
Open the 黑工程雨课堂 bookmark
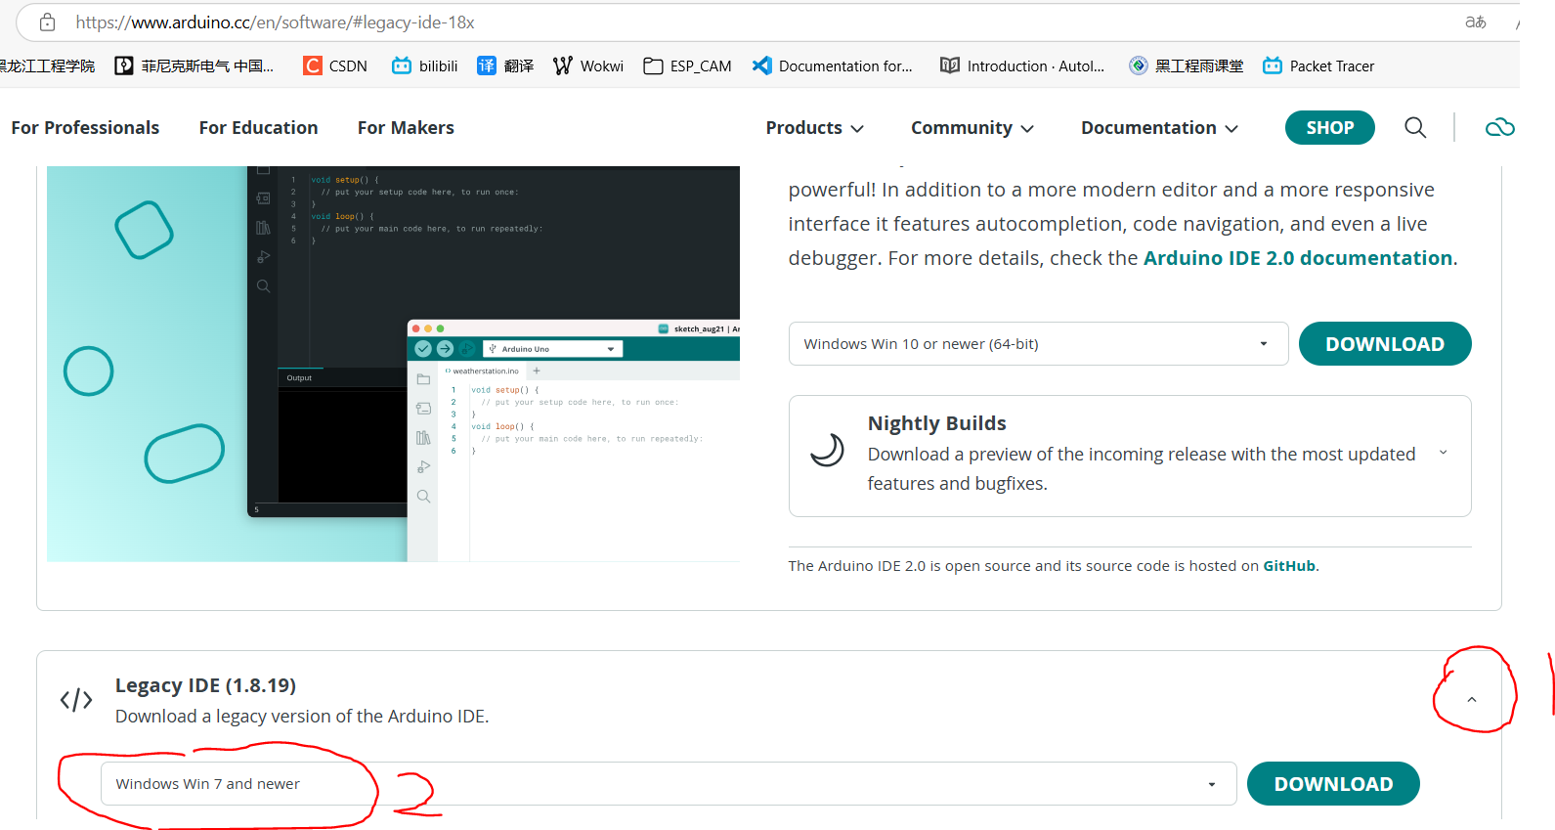click(1186, 66)
